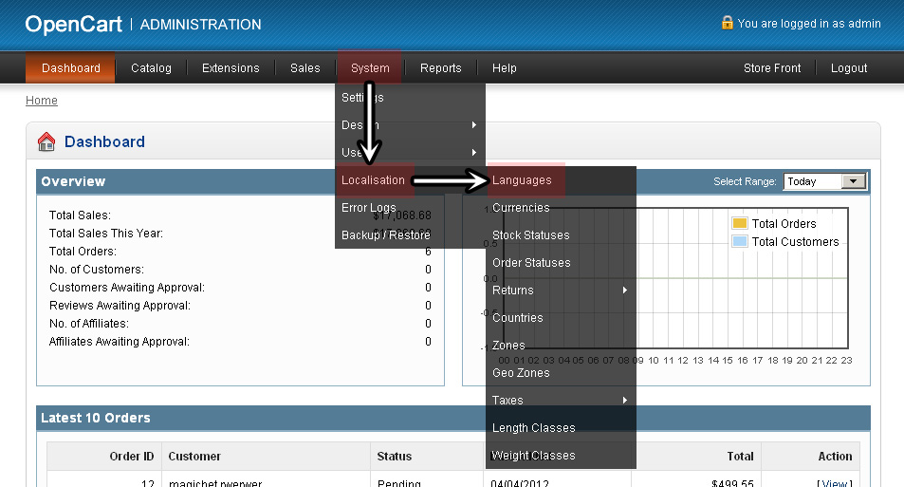Choose Currencies from the Localisation submenu
The width and height of the screenshot is (904, 487).
pos(521,208)
